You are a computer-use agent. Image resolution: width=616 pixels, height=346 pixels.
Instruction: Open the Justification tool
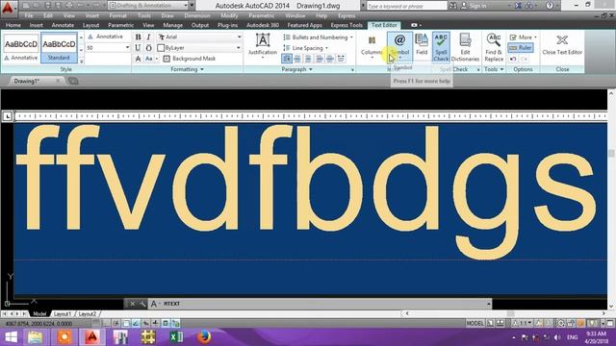click(x=263, y=45)
